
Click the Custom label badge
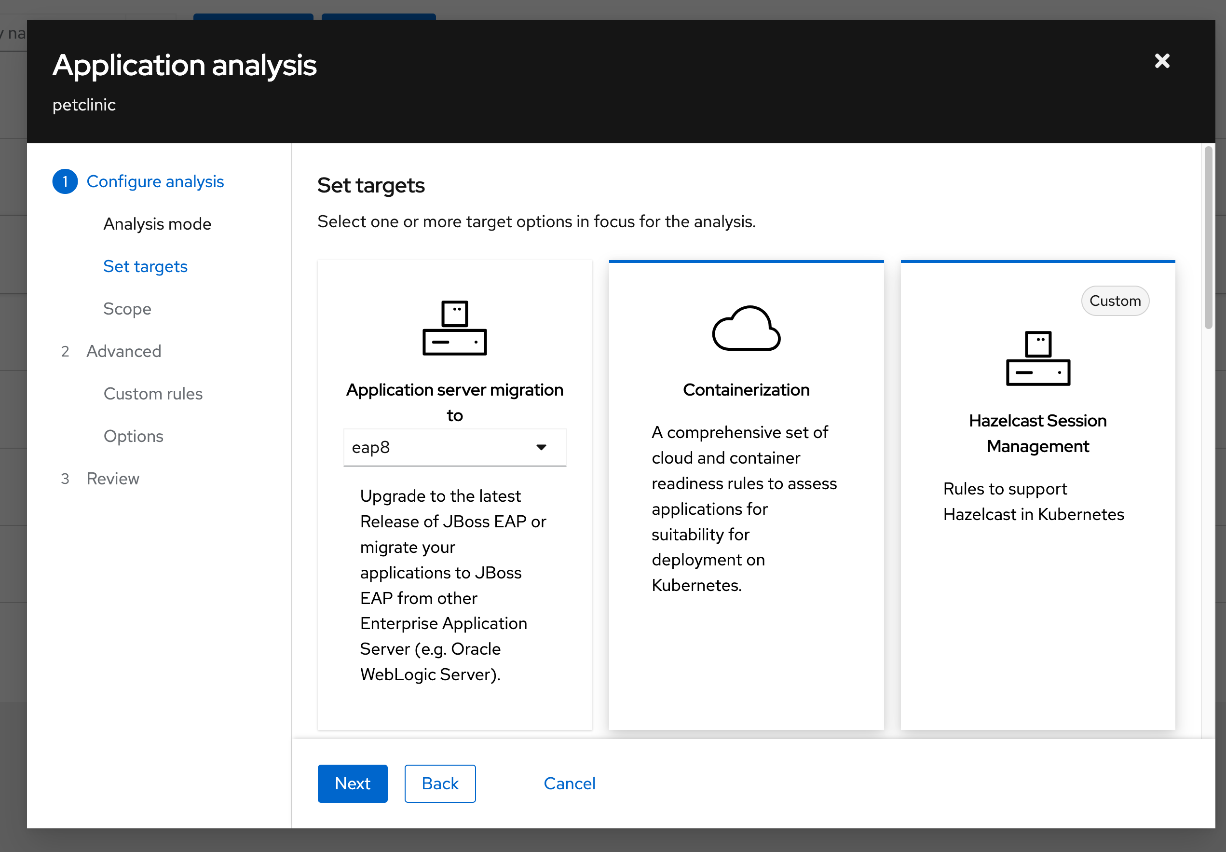tap(1115, 301)
